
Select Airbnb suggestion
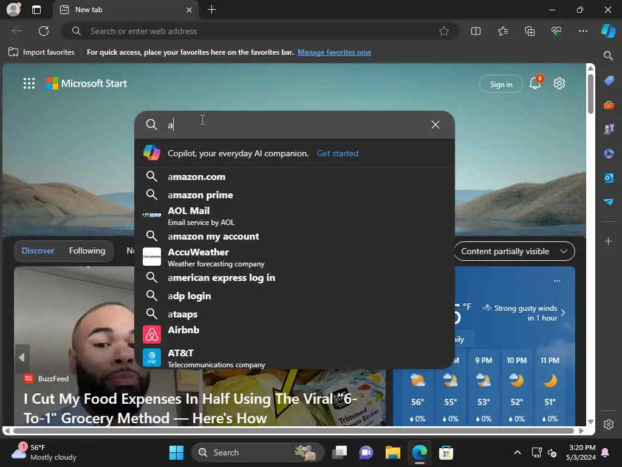[295, 334]
